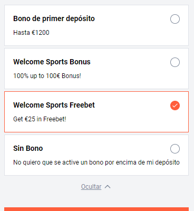The width and height of the screenshot is (194, 211).
Task: Click the orange button at the bottom edge
Action: coord(96,209)
